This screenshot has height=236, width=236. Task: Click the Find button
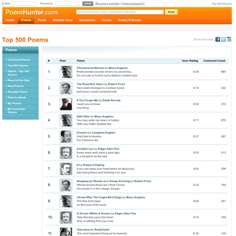click(x=171, y=12)
